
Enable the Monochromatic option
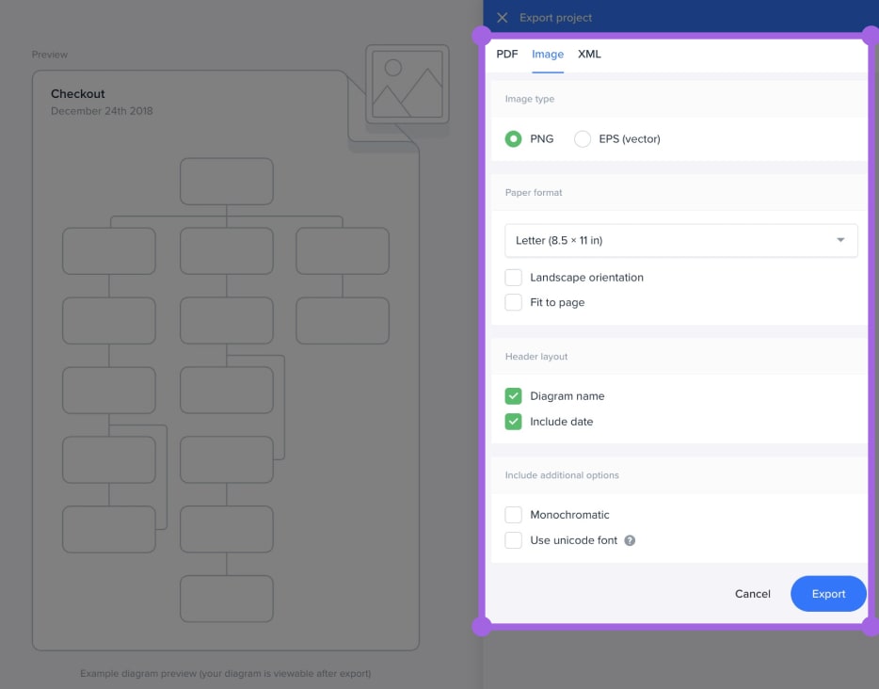514,515
